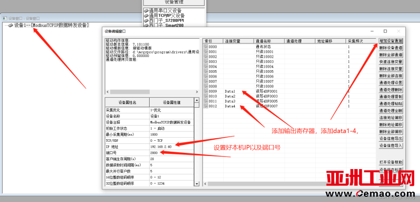Click the 设备信息导入 button
The width and height of the screenshot is (420, 202).
click(x=391, y=145)
